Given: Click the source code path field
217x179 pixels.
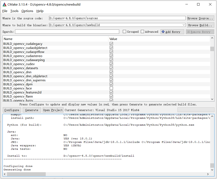Looking at the screenshot, I should pyautogui.click(x=117, y=18).
